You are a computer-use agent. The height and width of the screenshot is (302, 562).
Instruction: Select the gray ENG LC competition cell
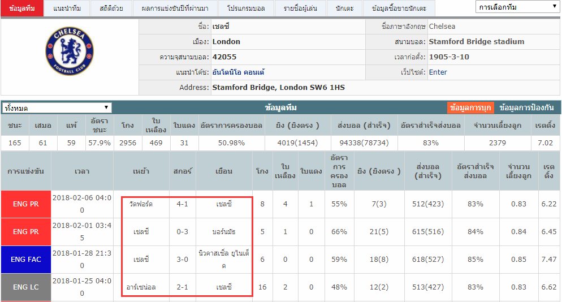[x=26, y=287]
